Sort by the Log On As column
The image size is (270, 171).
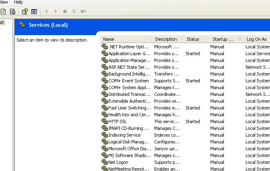(257, 39)
